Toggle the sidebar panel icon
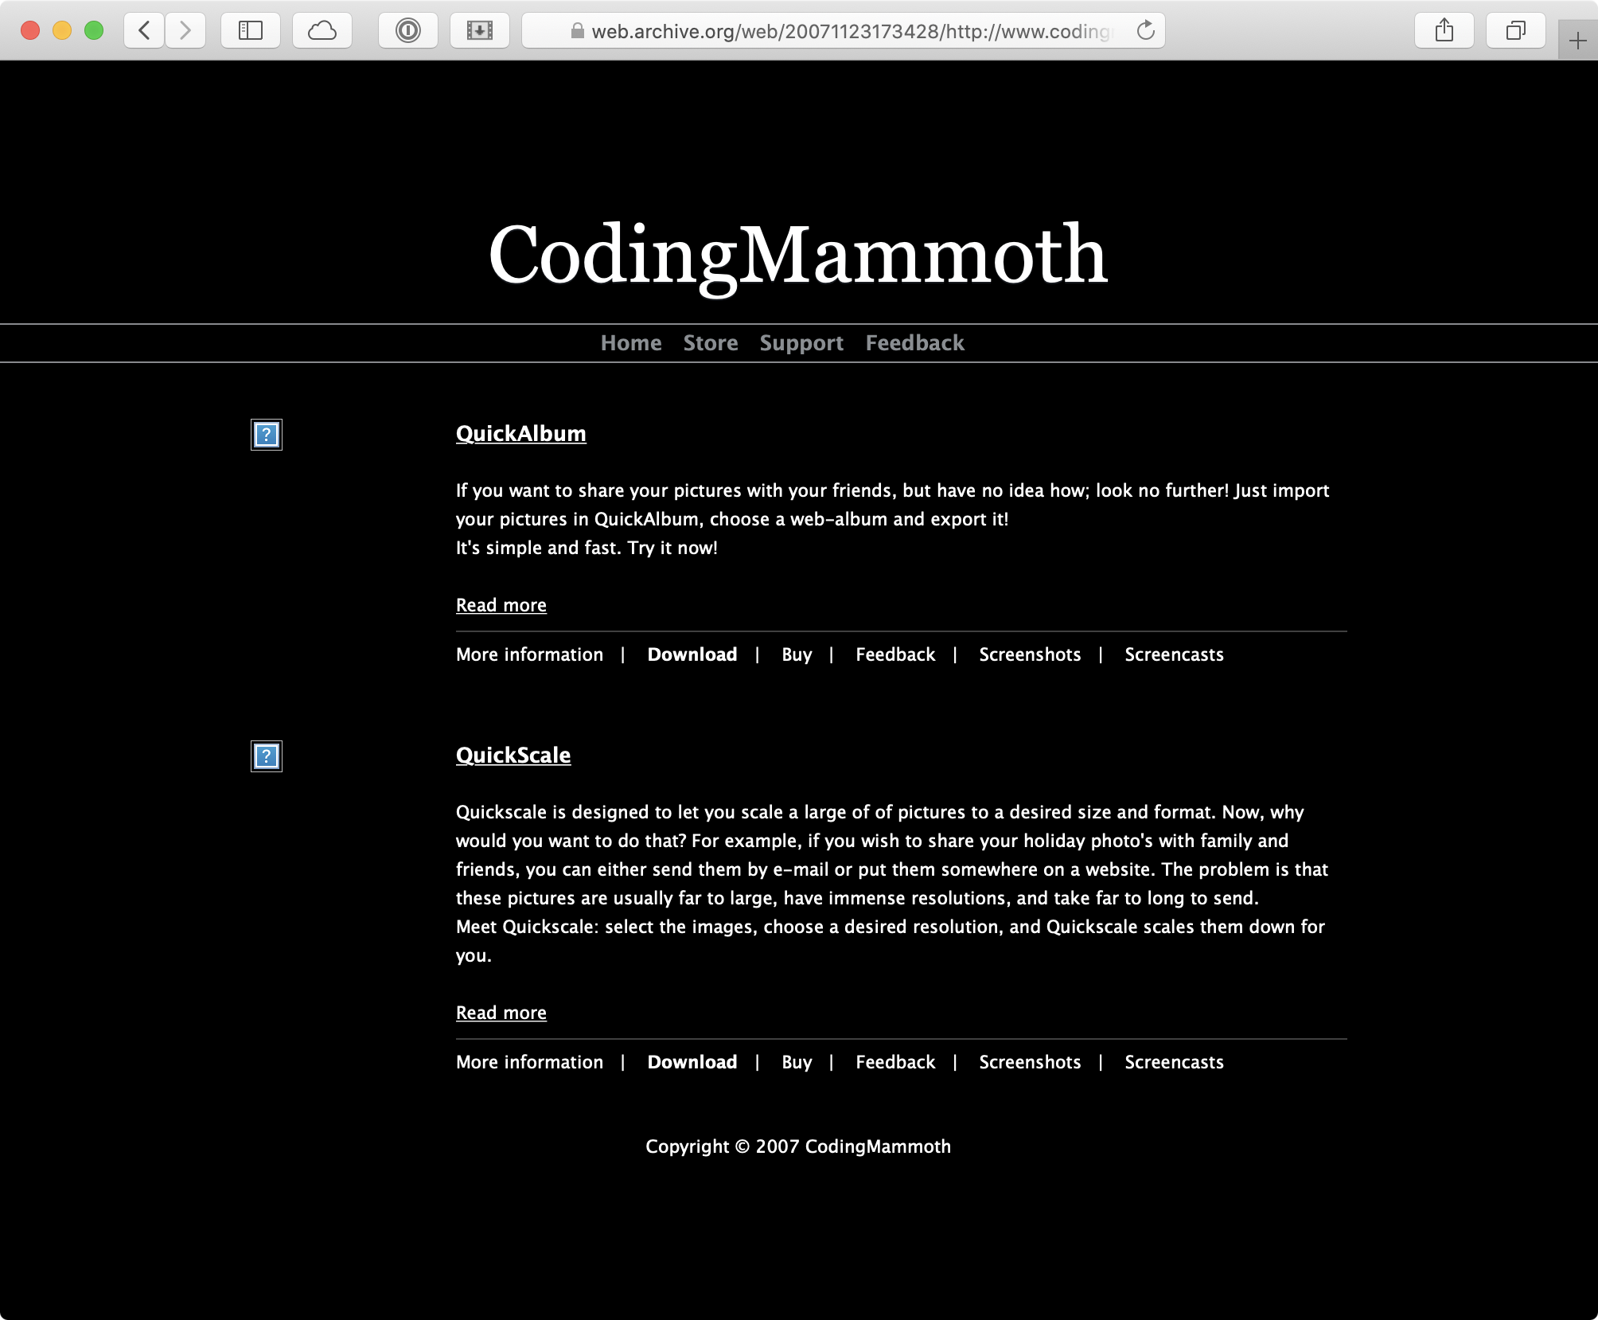Image resolution: width=1598 pixels, height=1320 pixels. coord(250,31)
